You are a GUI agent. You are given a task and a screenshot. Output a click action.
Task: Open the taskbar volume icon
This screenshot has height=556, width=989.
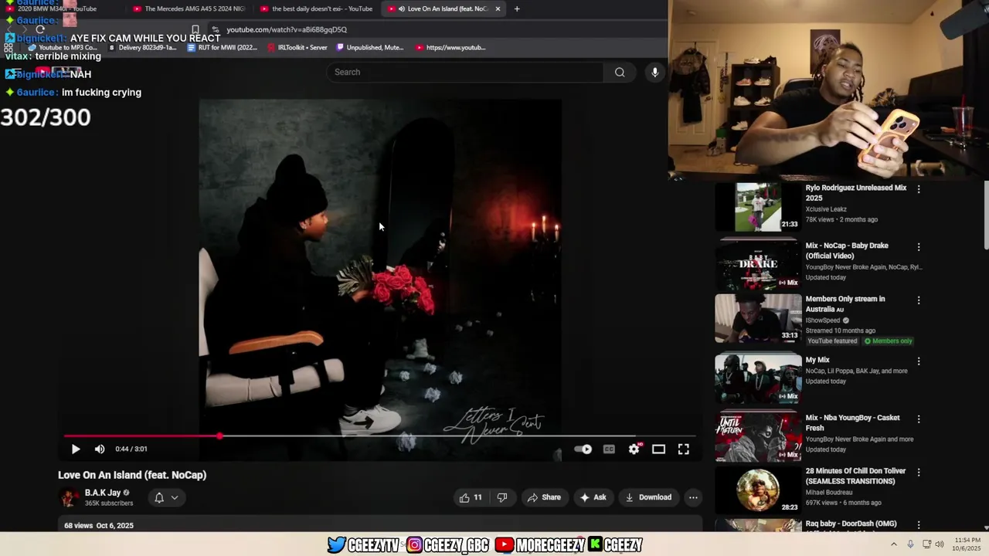click(x=940, y=544)
